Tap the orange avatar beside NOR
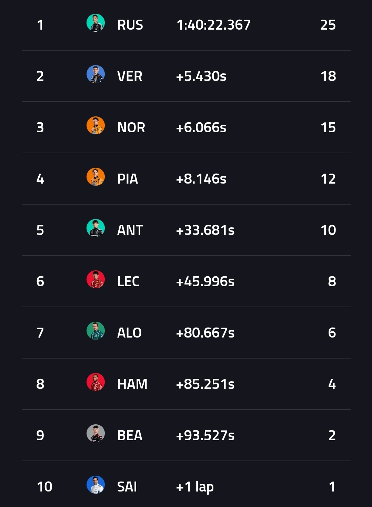Image resolution: width=372 pixels, height=507 pixels. [95, 126]
